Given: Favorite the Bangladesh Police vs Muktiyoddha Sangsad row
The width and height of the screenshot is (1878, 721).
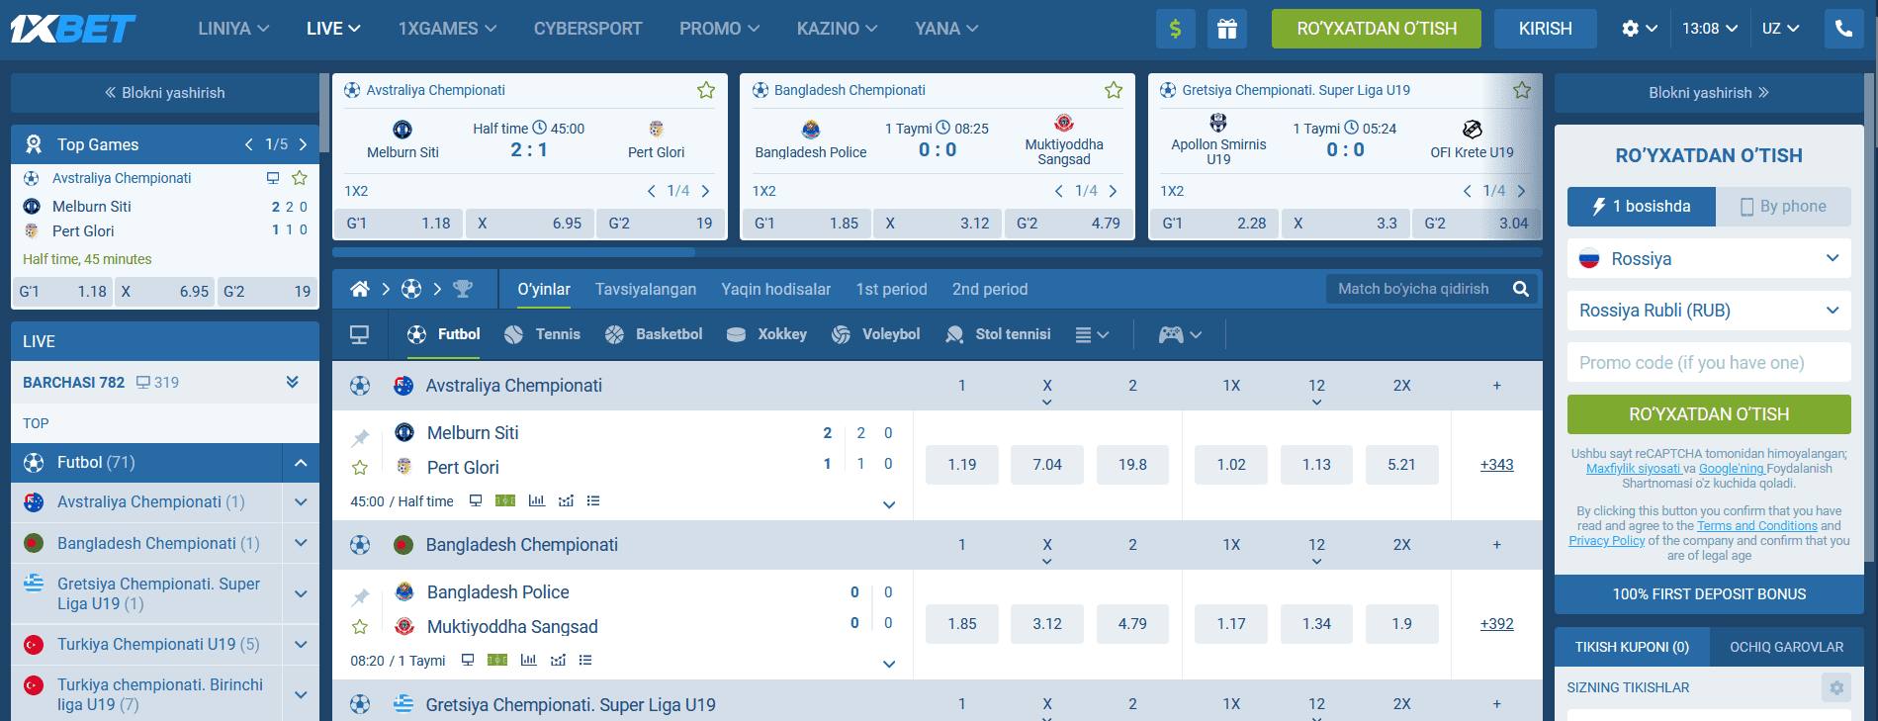Looking at the screenshot, I should tap(360, 626).
